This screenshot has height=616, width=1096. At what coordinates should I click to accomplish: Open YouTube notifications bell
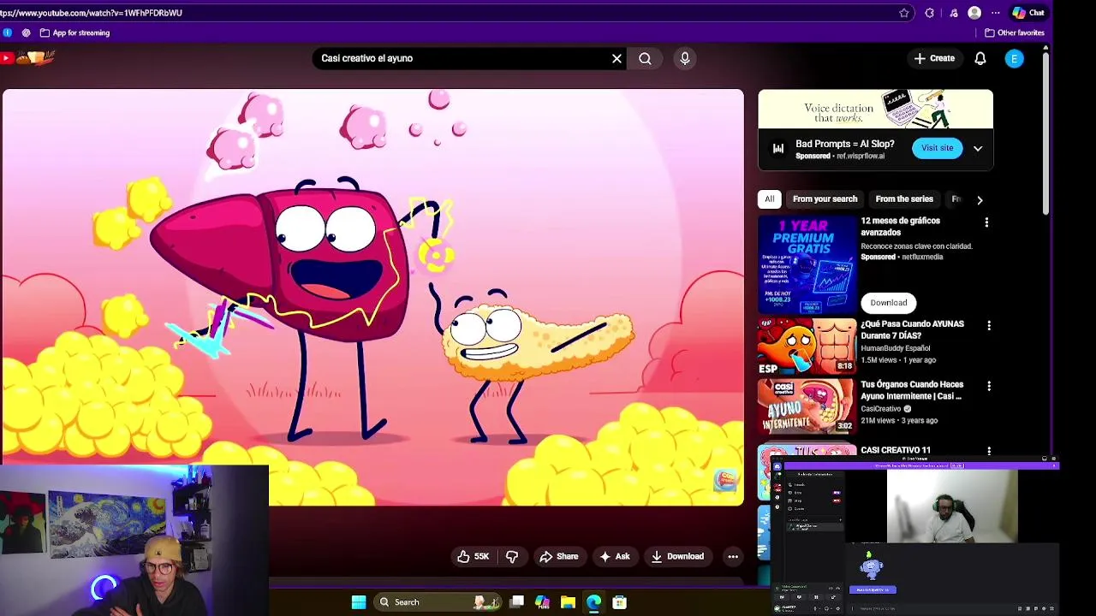pyautogui.click(x=980, y=58)
